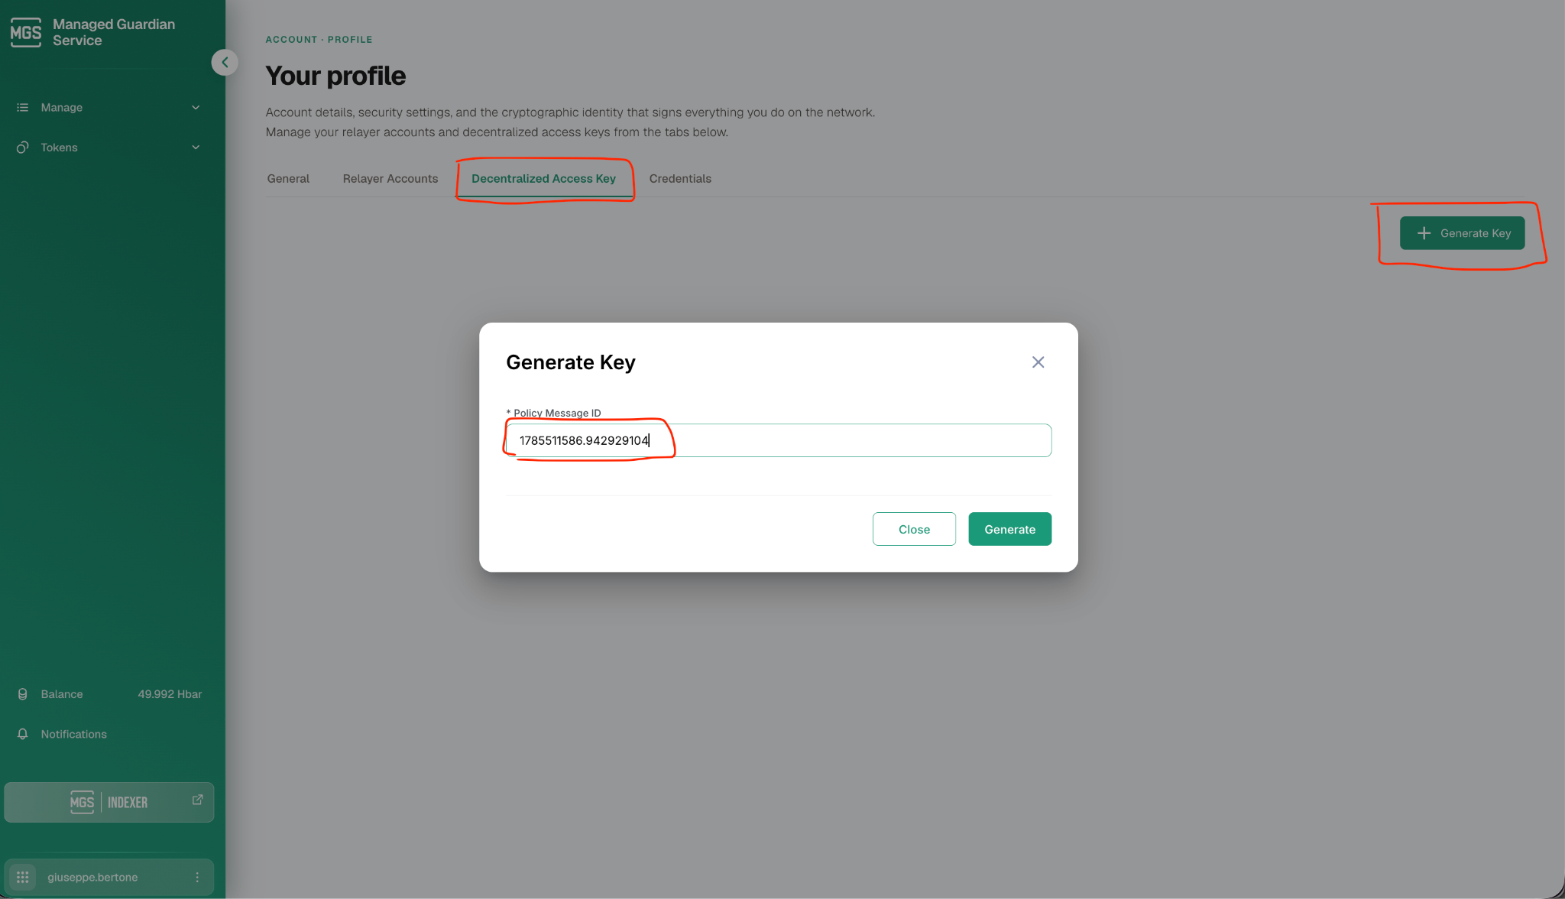Click the Manage list icon

click(23, 108)
